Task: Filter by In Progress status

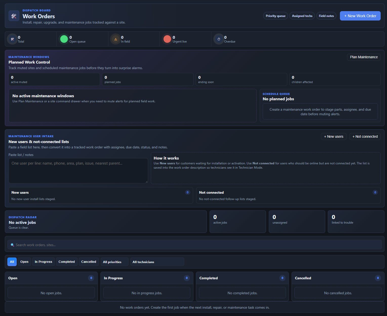Action: [x=44, y=262]
